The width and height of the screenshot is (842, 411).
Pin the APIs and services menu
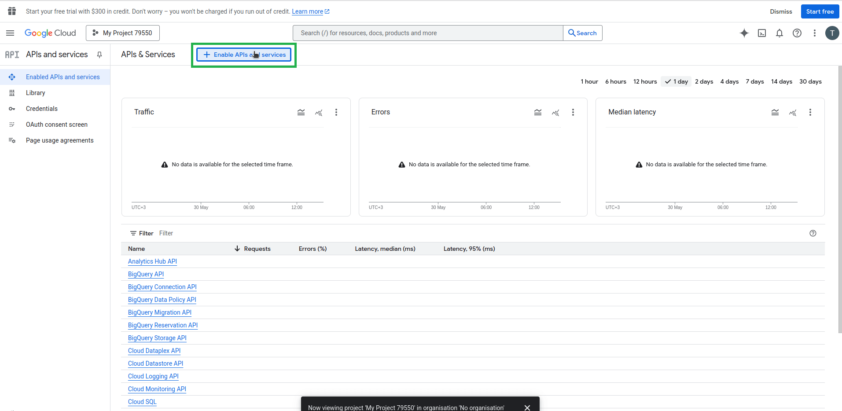point(99,55)
